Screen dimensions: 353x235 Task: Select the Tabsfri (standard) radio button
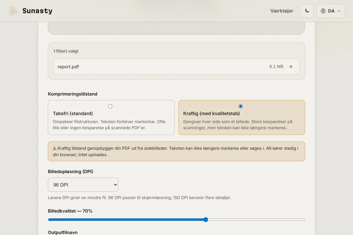pyautogui.click(x=110, y=106)
